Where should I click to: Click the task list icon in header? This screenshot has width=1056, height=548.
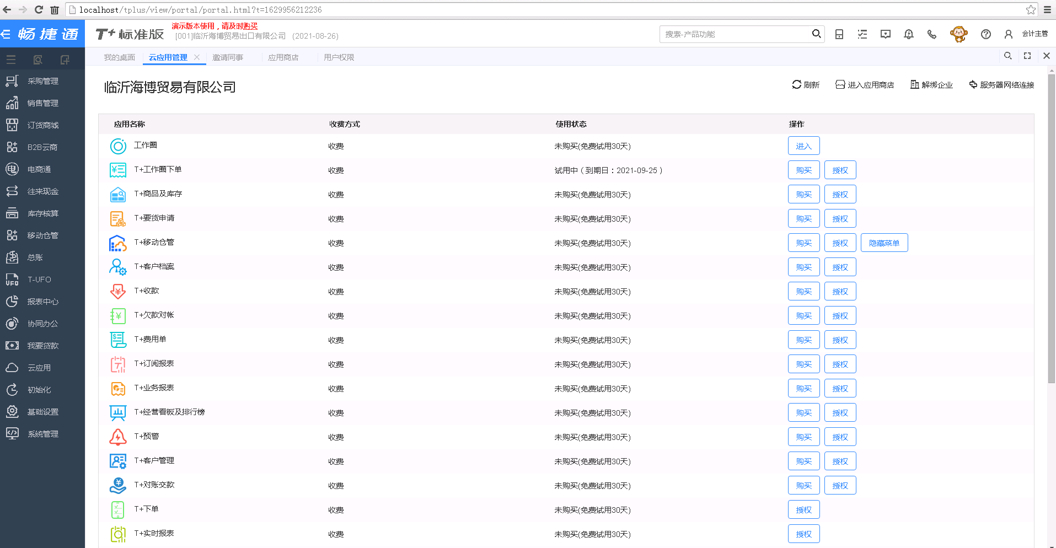862,34
